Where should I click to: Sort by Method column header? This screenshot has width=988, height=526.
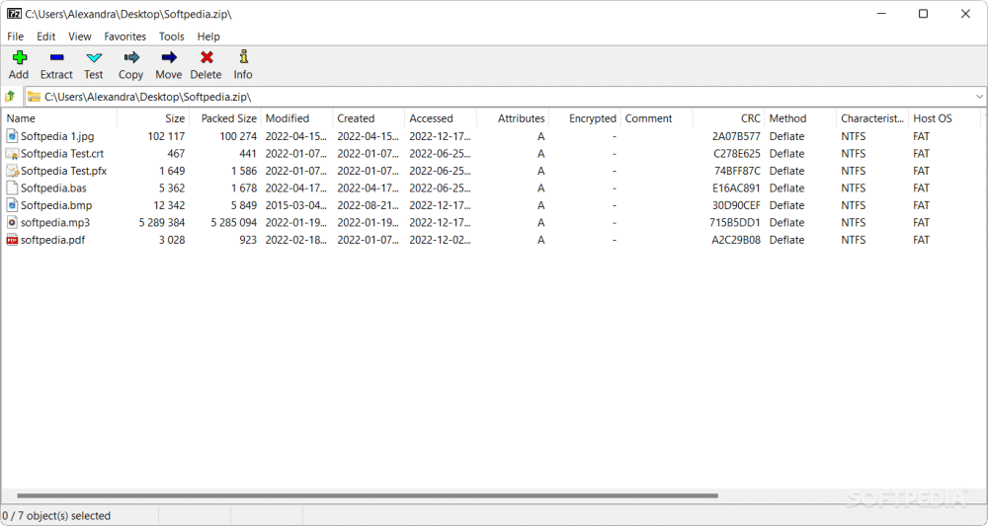click(800, 118)
